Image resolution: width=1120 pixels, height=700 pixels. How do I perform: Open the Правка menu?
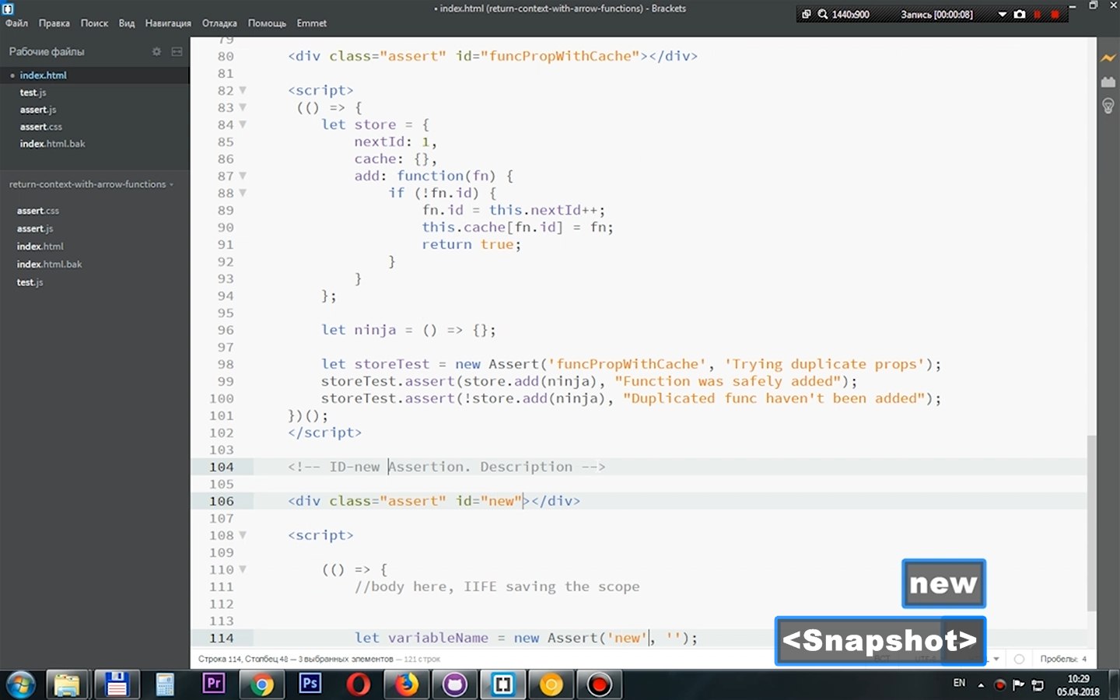click(54, 23)
